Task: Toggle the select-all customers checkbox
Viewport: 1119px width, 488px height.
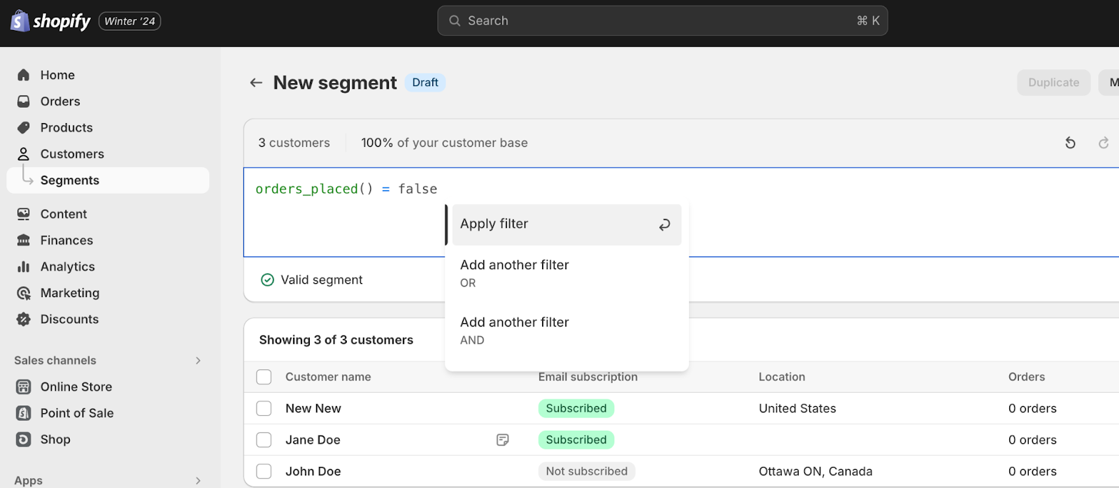Action: [x=264, y=377]
